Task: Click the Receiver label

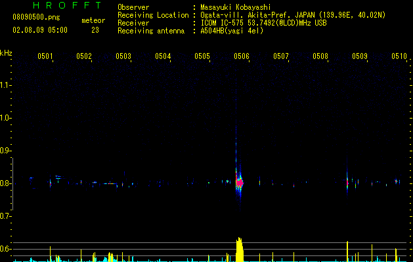Action: (x=133, y=23)
